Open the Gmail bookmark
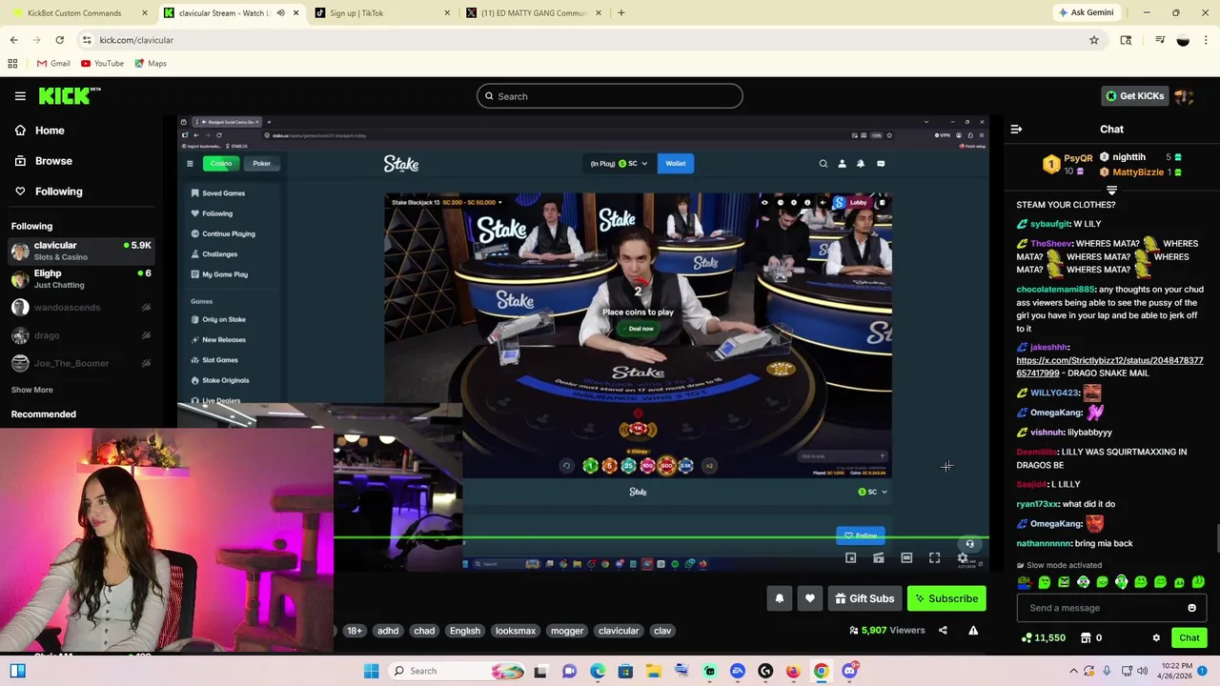The image size is (1220, 686). coord(53,63)
